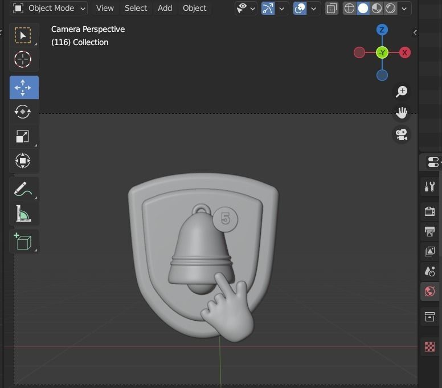Select the Annotate pencil tool

pos(24,189)
